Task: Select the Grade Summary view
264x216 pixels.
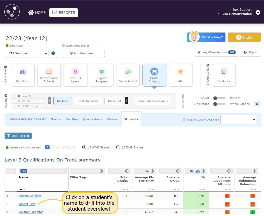Action: click(x=88, y=101)
